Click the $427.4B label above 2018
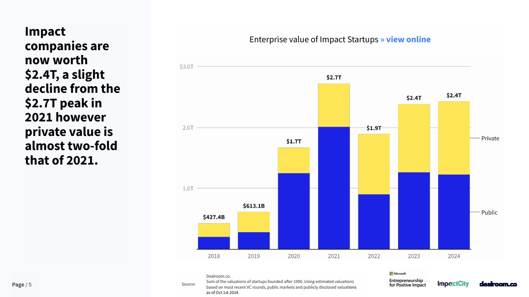This screenshot has height=297, width=529. click(214, 217)
